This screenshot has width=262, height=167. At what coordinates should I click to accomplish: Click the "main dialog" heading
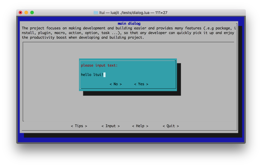[x=129, y=24]
